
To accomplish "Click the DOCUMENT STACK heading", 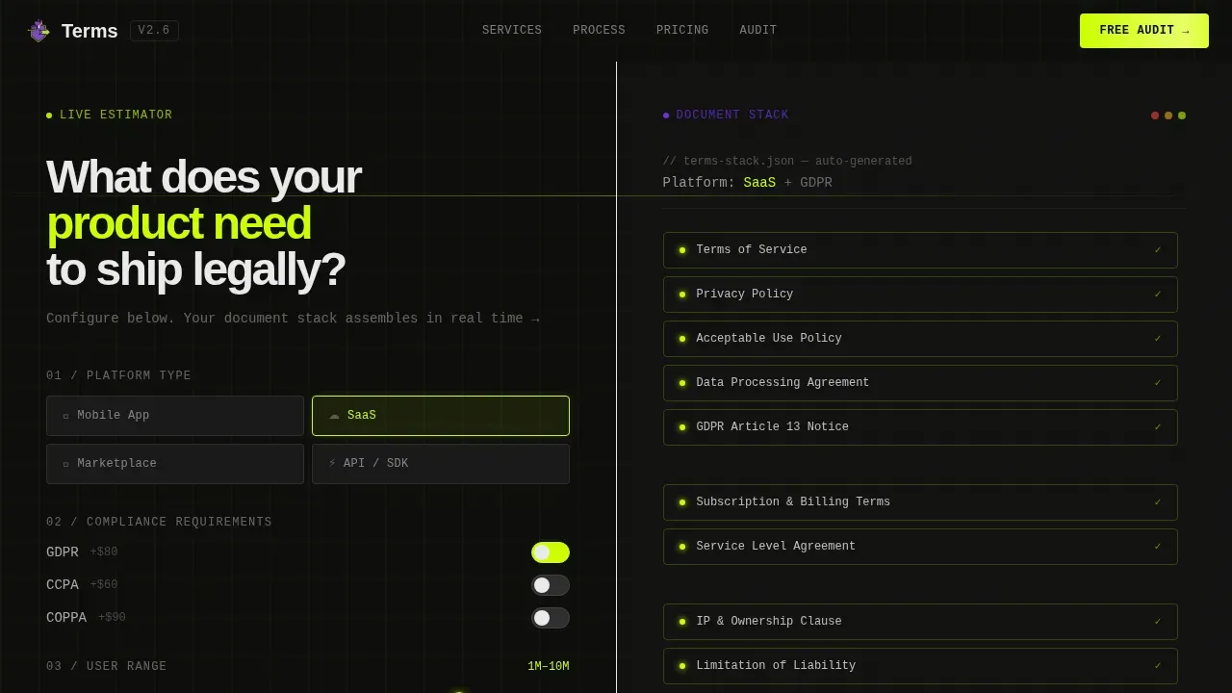I will point(732,115).
